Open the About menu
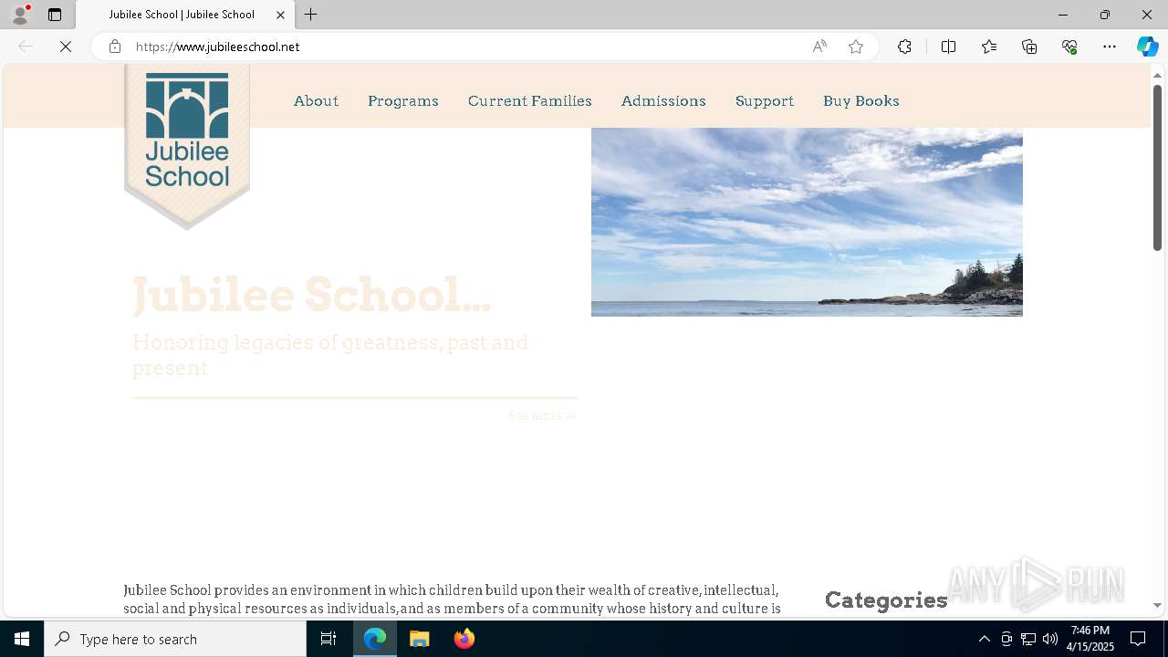This screenshot has width=1168, height=657. coord(316,100)
